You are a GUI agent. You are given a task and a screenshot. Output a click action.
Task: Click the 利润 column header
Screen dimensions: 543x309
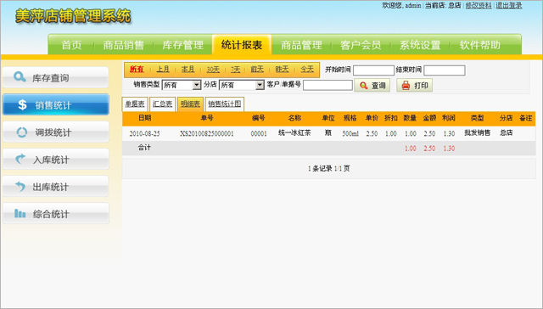pos(449,118)
